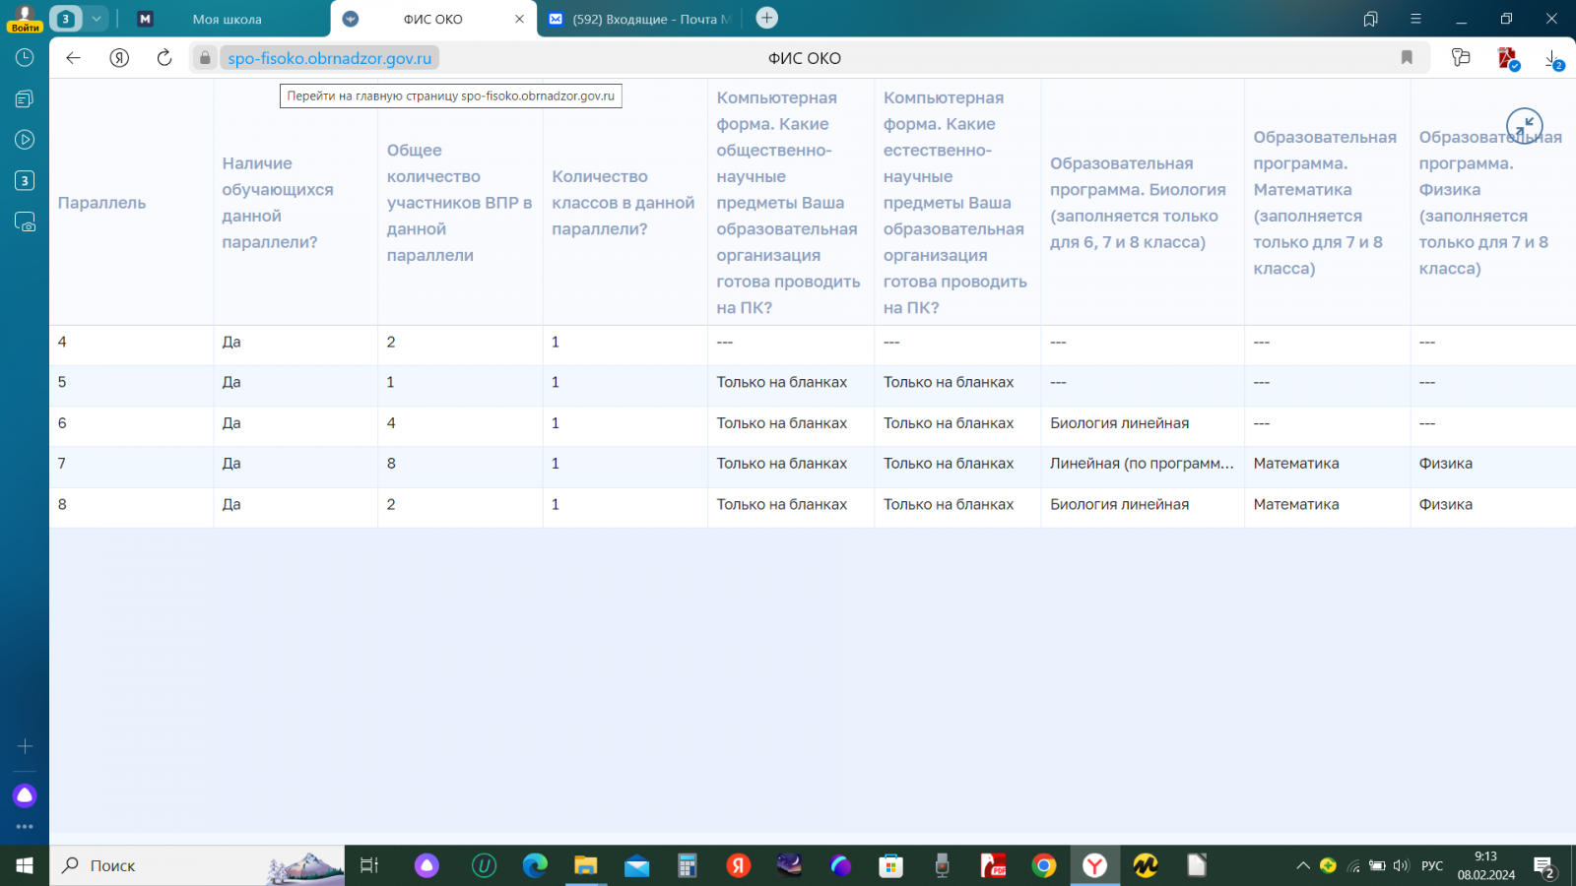Viewport: 1576px width, 886px height.
Task: Click the spo-fisoko.obrnadzor.gov.ru address link
Action: [329, 58]
